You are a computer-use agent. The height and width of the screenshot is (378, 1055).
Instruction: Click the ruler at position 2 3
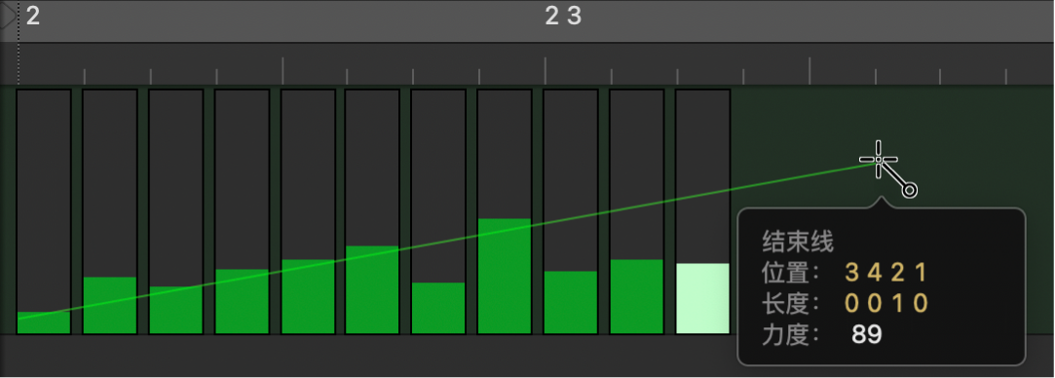(562, 16)
